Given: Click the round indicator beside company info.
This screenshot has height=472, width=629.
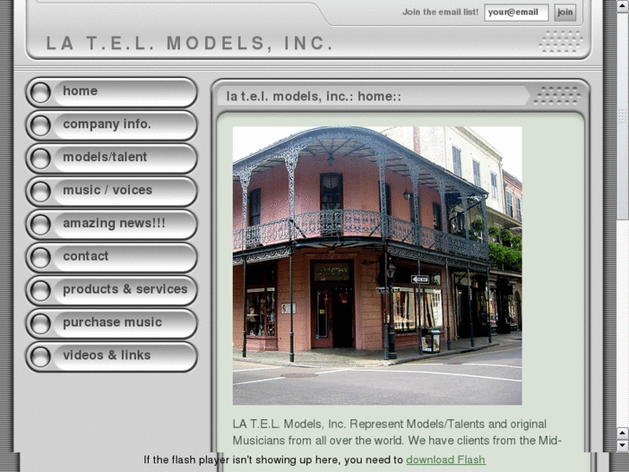Looking at the screenshot, I should (41, 126).
